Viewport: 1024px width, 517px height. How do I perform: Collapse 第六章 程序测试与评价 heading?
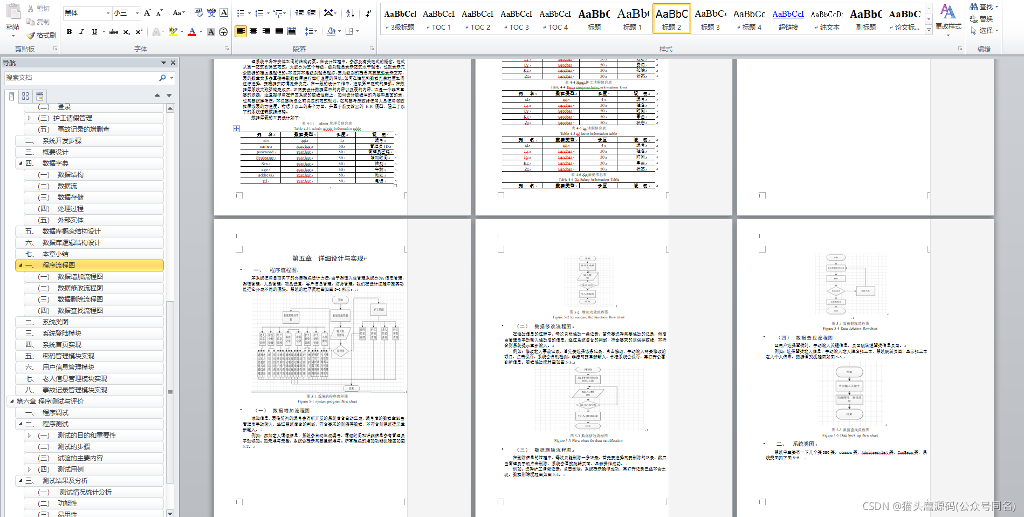click(x=12, y=401)
